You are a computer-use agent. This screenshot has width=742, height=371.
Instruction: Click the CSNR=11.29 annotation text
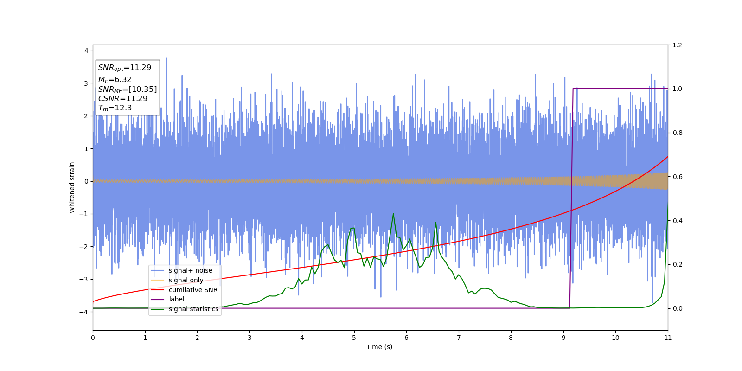click(x=123, y=99)
